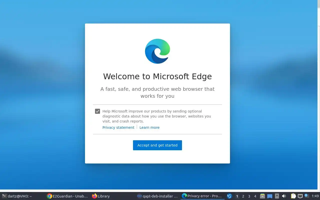Open the wired network tray icon

click(300, 196)
